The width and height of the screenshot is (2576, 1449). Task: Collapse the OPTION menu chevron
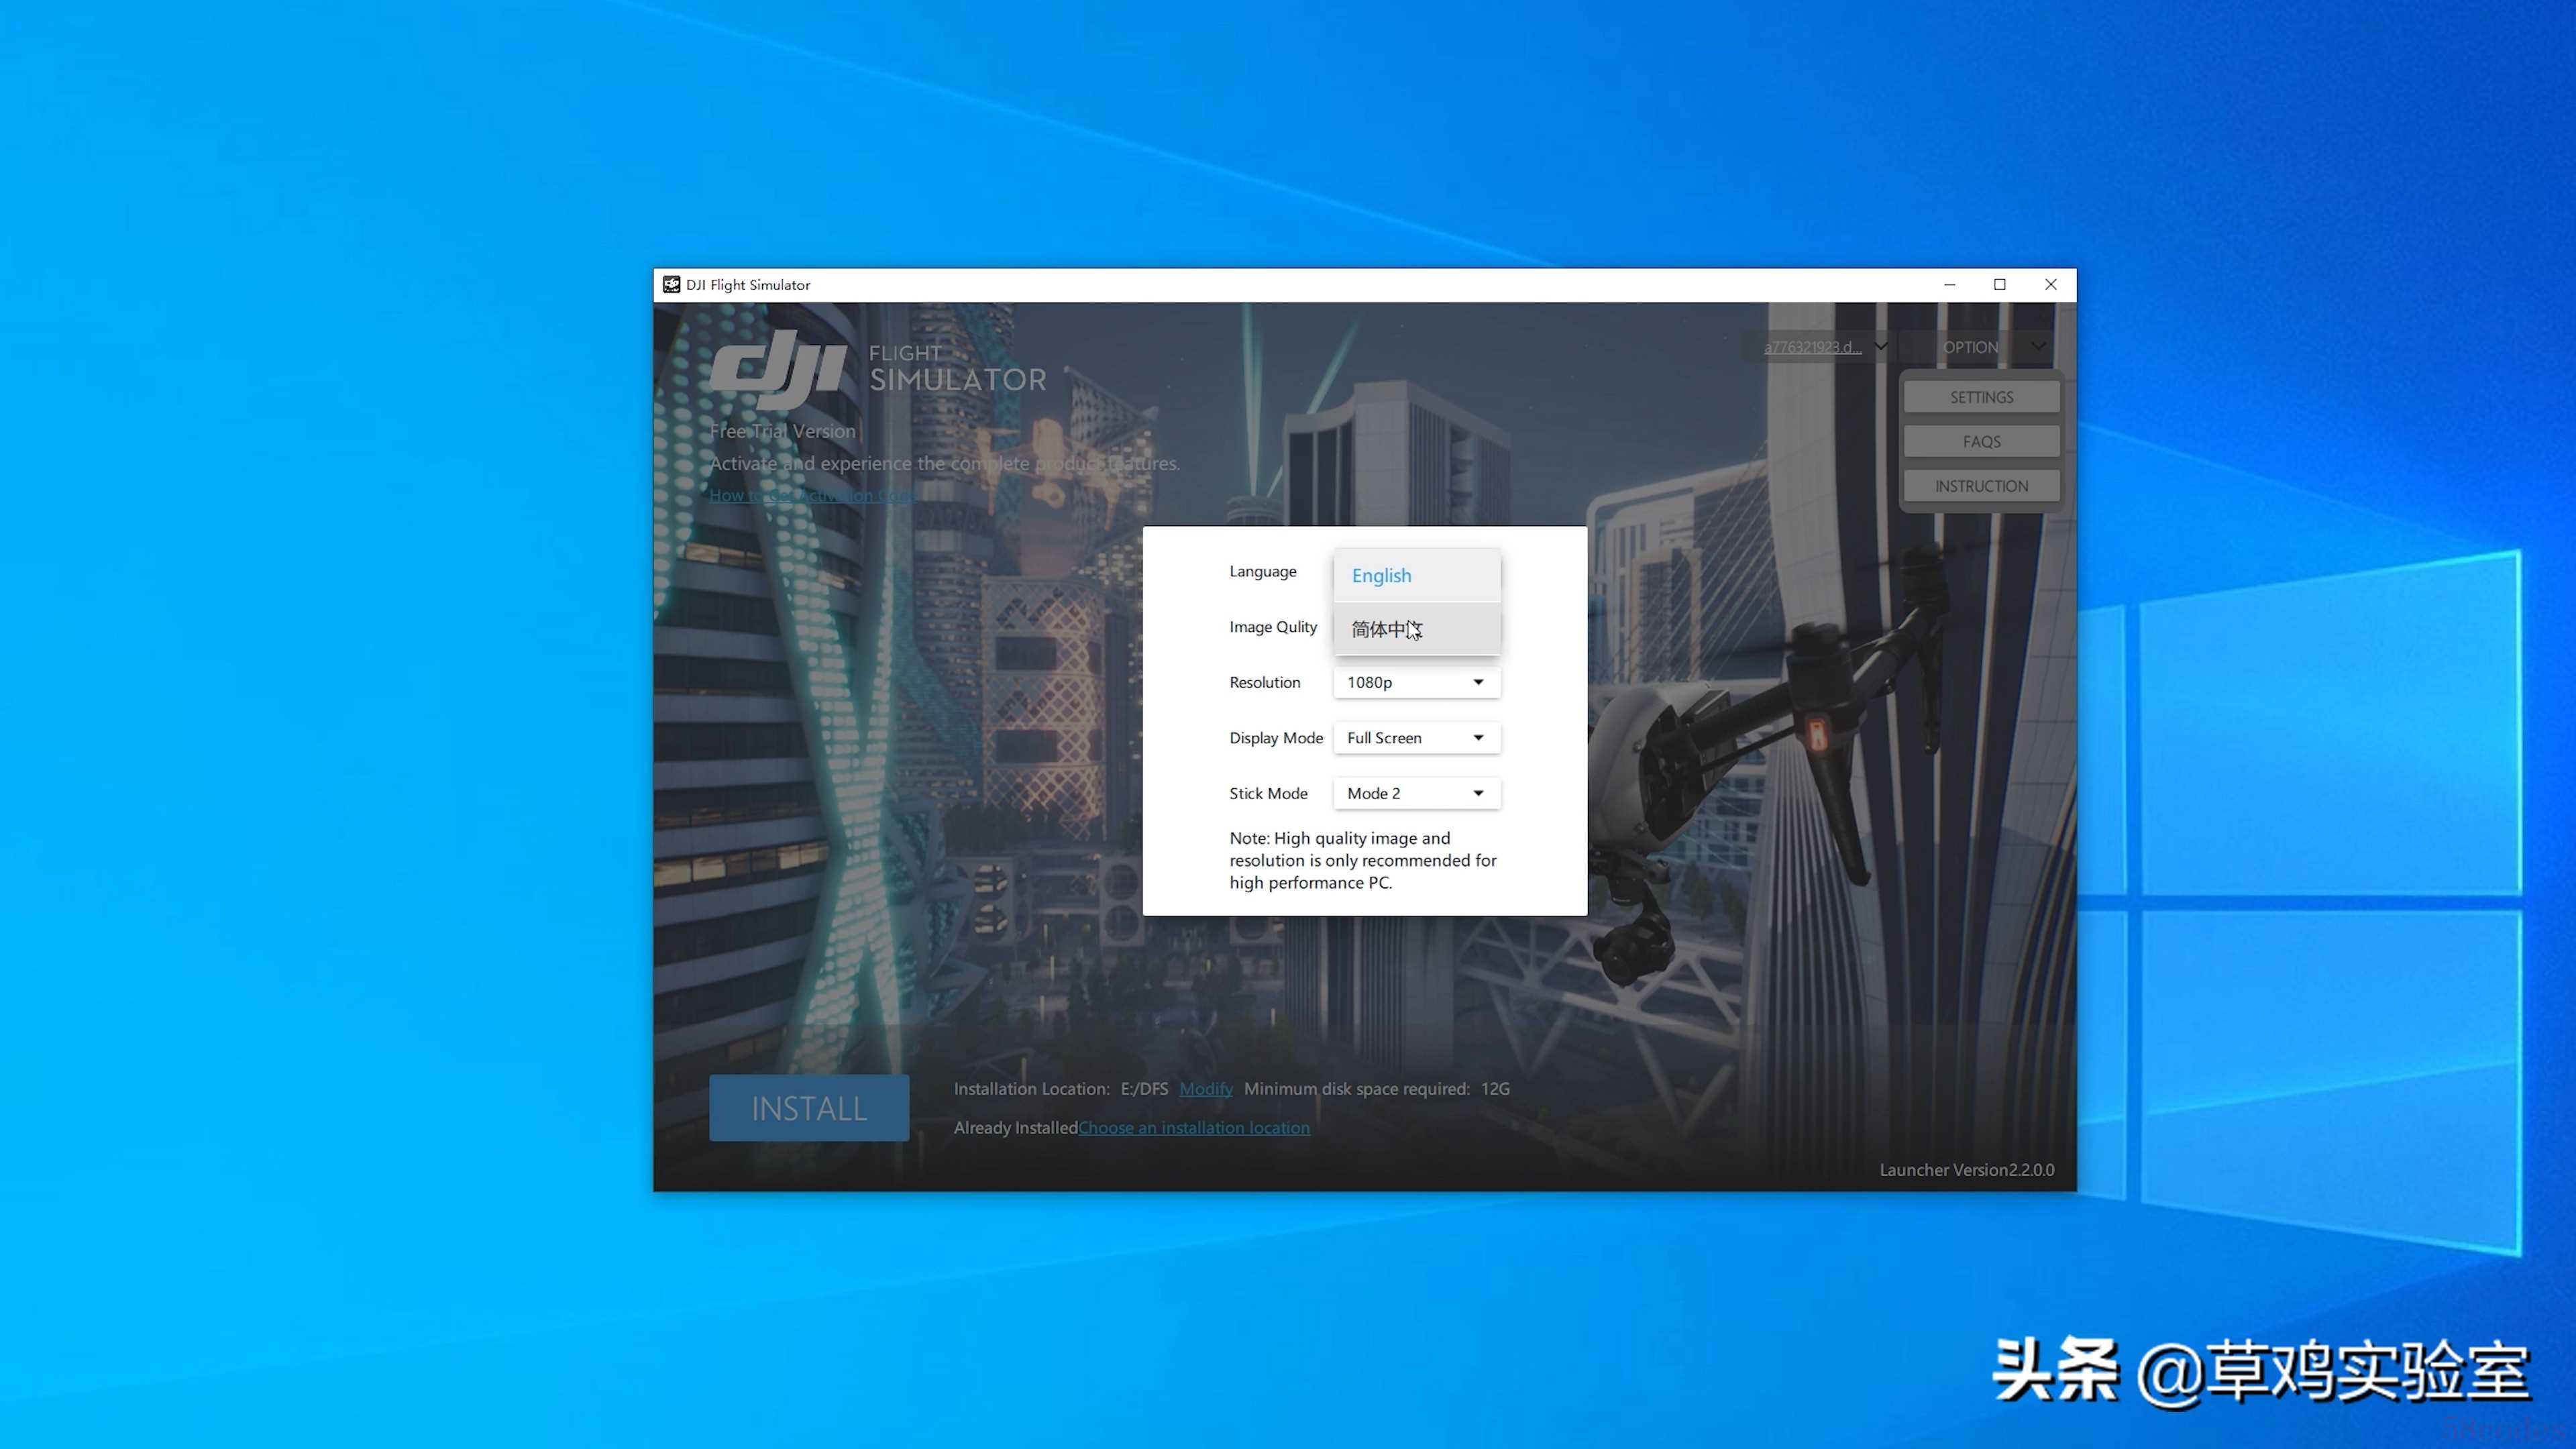coord(2038,346)
